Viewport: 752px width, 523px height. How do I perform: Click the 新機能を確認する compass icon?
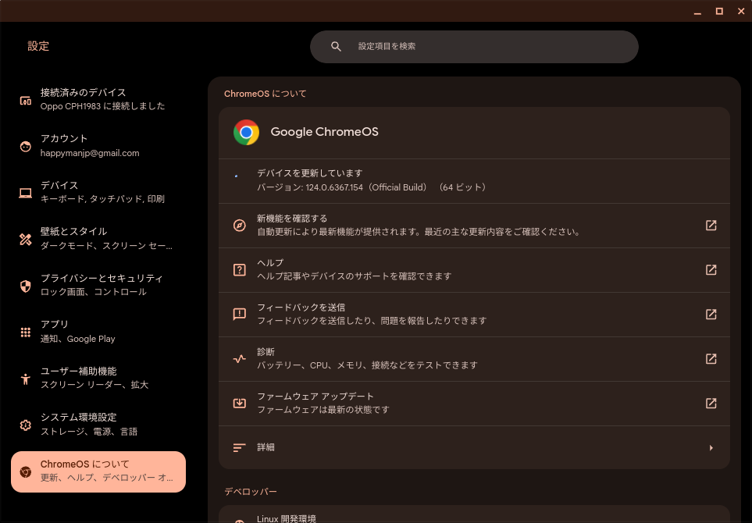(x=239, y=226)
